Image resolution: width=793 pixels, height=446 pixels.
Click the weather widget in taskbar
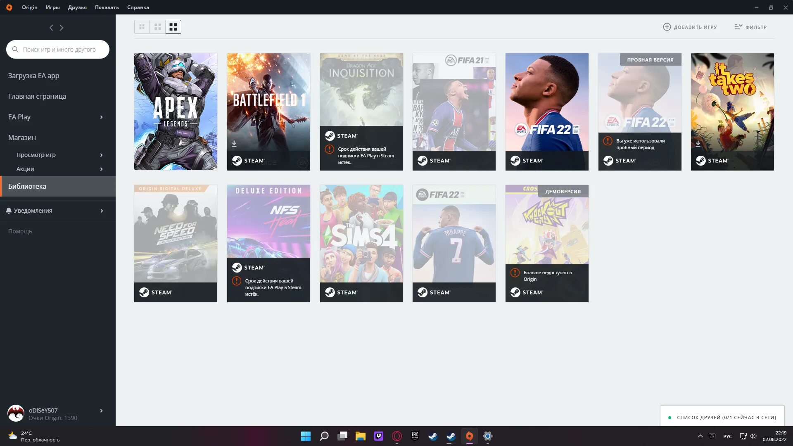click(34, 436)
